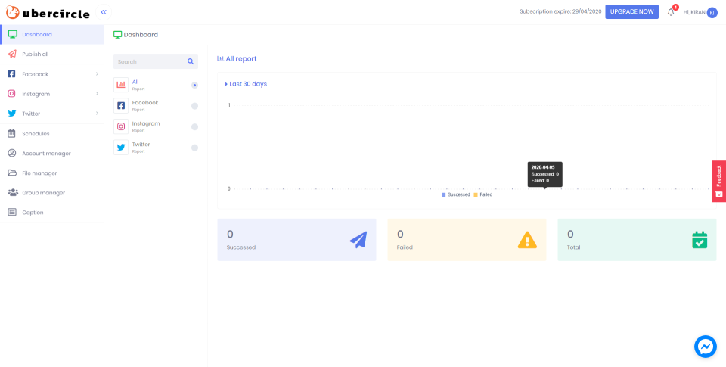The width and height of the screenshot is (726, 367).
Task: Select the Facebook Report list entry
Action: [156, 106]
